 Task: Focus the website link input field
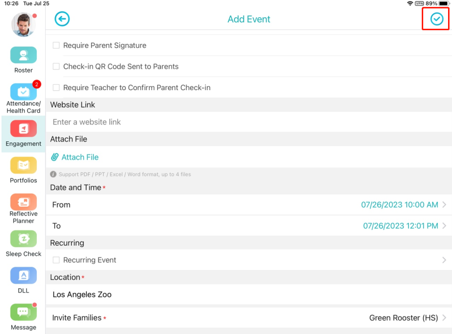[x=249, y=122]
